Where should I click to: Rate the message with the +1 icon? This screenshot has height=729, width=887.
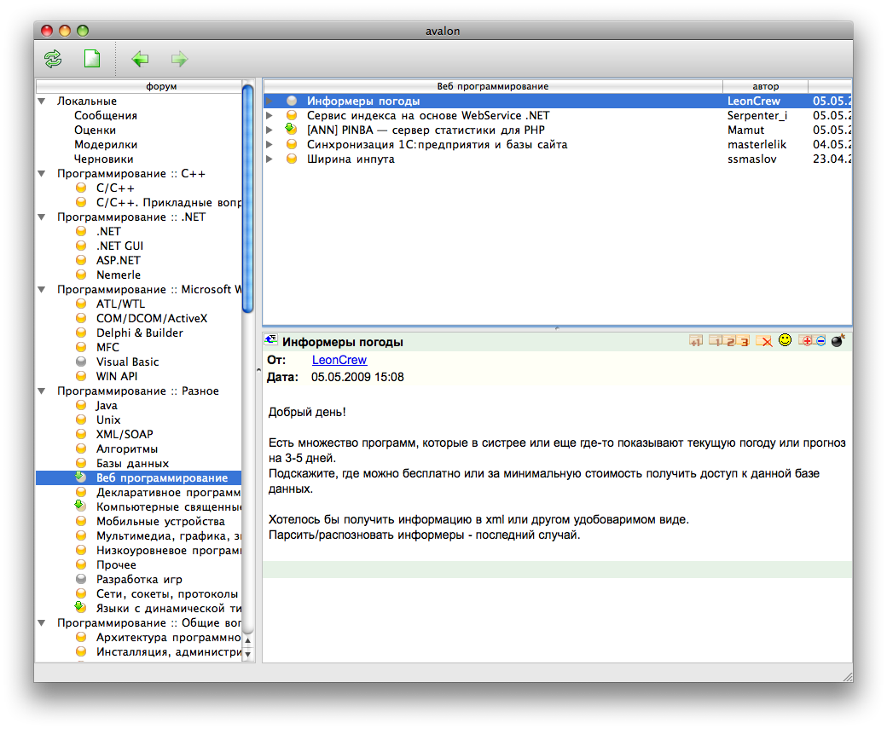click(x=696, y=341)
